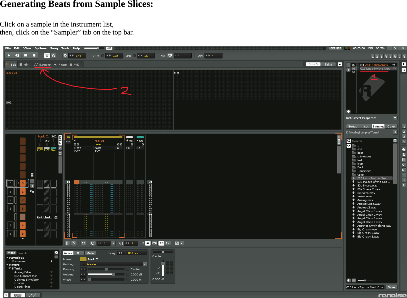The width and height of the screenshot is (407, 298).
Task: Click the More button in effects list
Action: [11, 253]
